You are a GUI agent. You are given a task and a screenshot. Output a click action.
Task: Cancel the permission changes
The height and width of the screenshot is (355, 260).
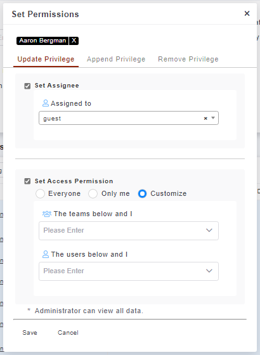[x=68, y=333]
